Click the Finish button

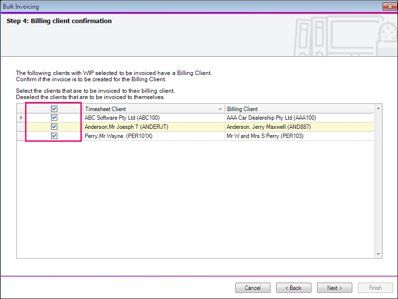[375, 288]
